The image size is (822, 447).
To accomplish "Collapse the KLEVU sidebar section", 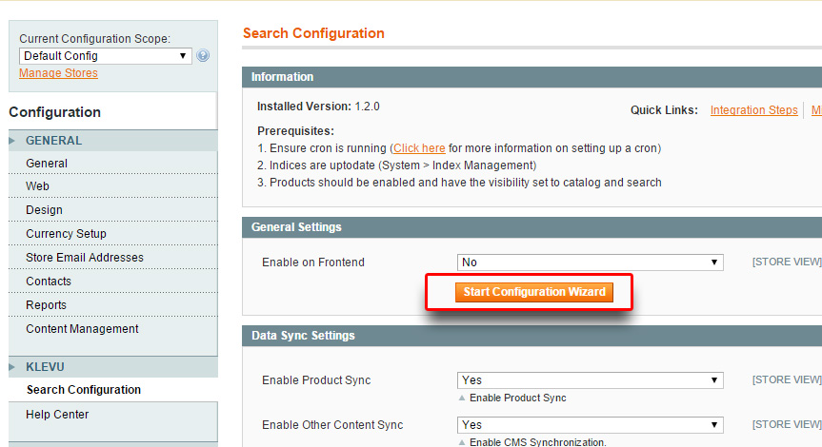I will [x=45, y=366].
